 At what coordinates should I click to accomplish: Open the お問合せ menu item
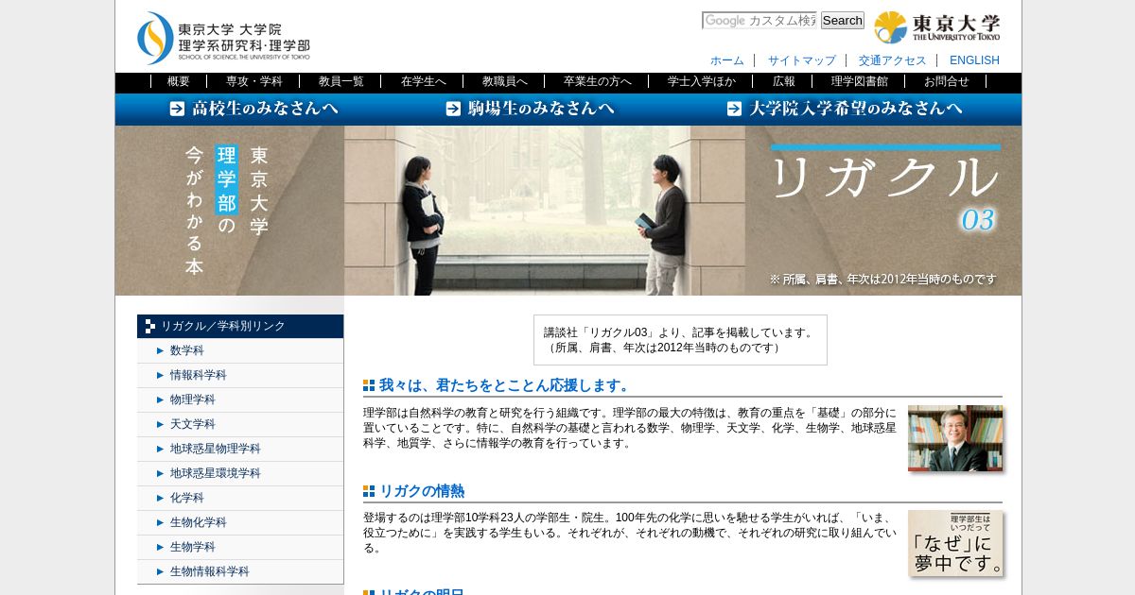tap(947, 82)
